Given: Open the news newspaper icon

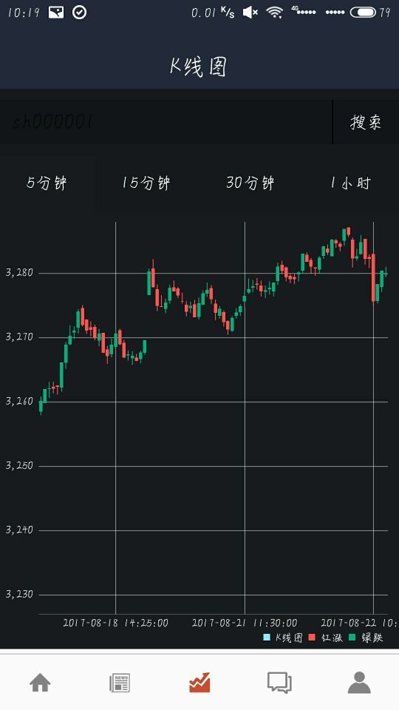Looking at the screenshot, I should pyautogui.click(x=120, y=683).
